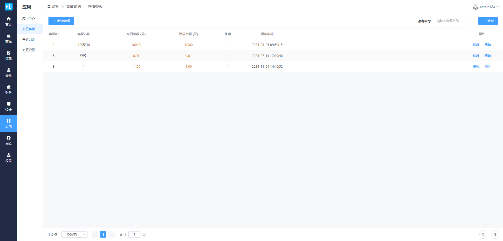Click the next page arrow
This screenshot has width=503, height=241.
pyautogui.click(x=112, y=234)
